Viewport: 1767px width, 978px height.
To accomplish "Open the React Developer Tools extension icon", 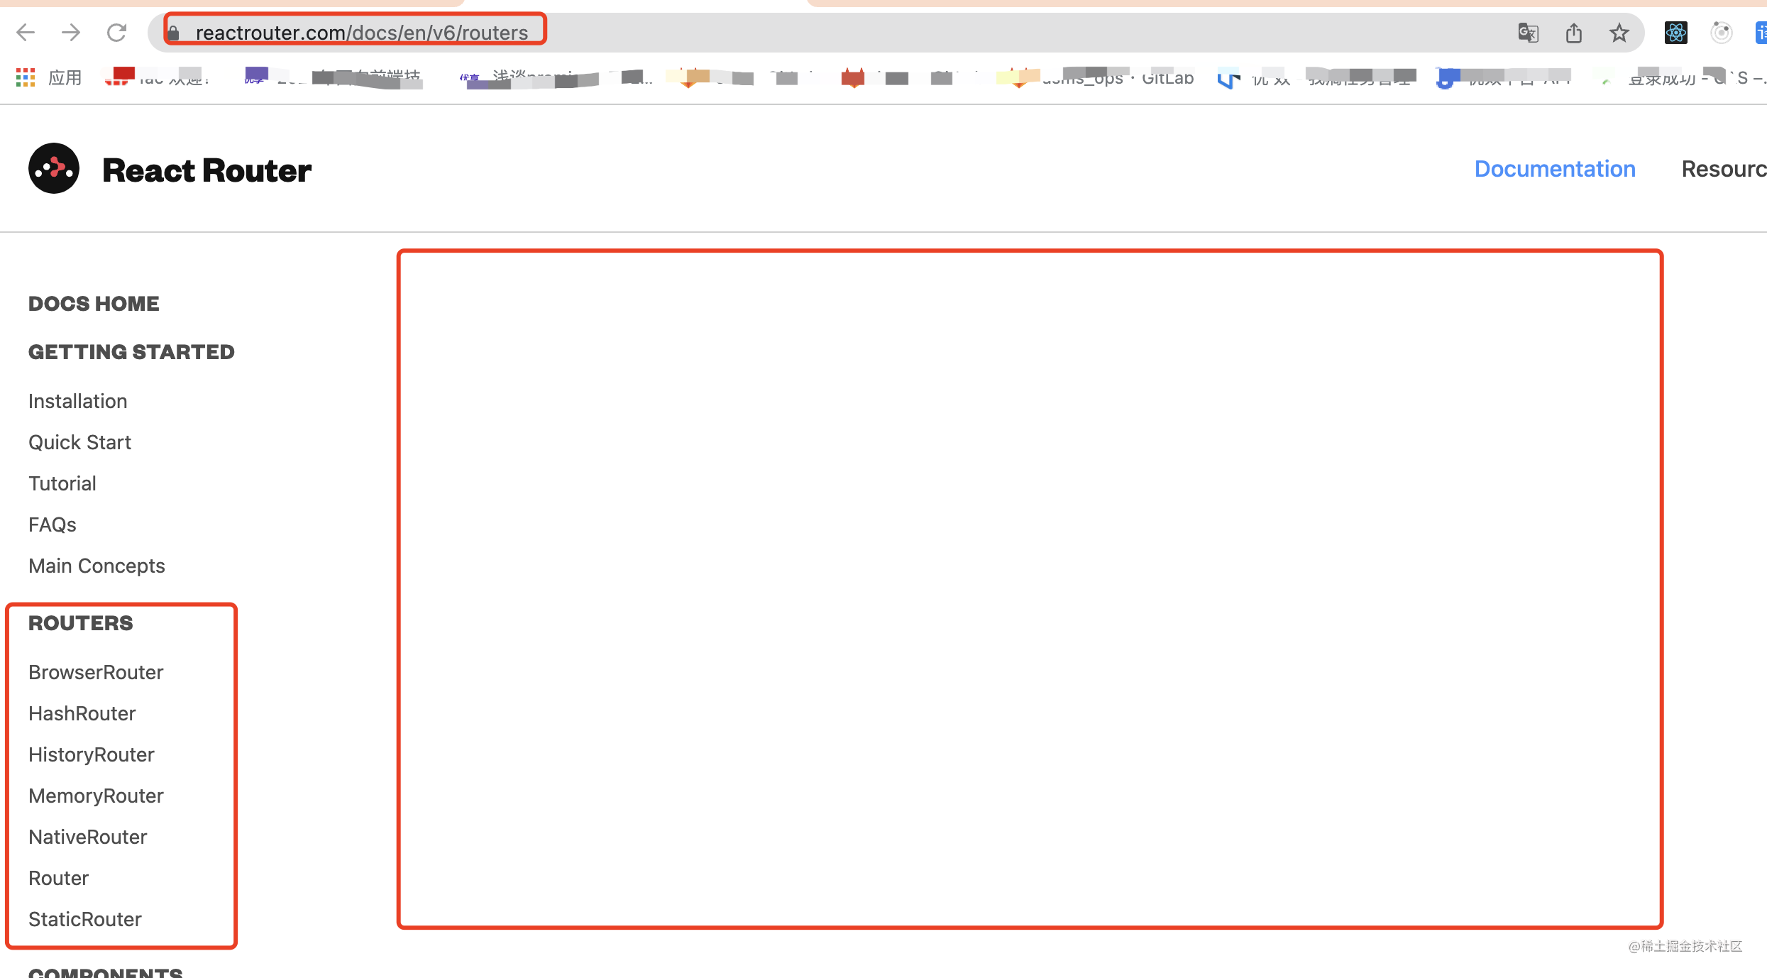I will pos(1675,33).
